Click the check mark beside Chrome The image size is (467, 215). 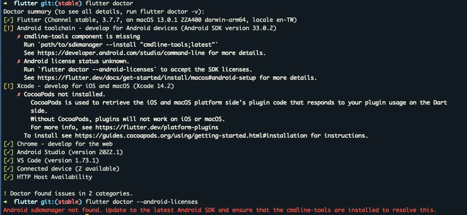pos(8,144)
